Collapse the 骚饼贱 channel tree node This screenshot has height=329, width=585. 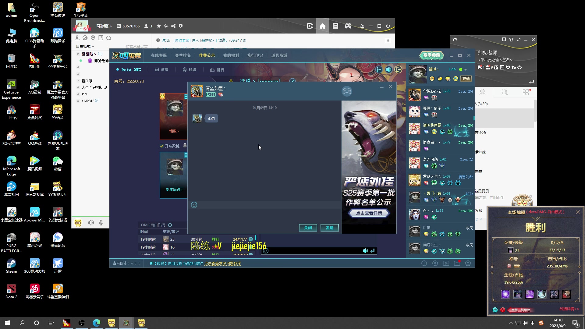click(78, 54)
